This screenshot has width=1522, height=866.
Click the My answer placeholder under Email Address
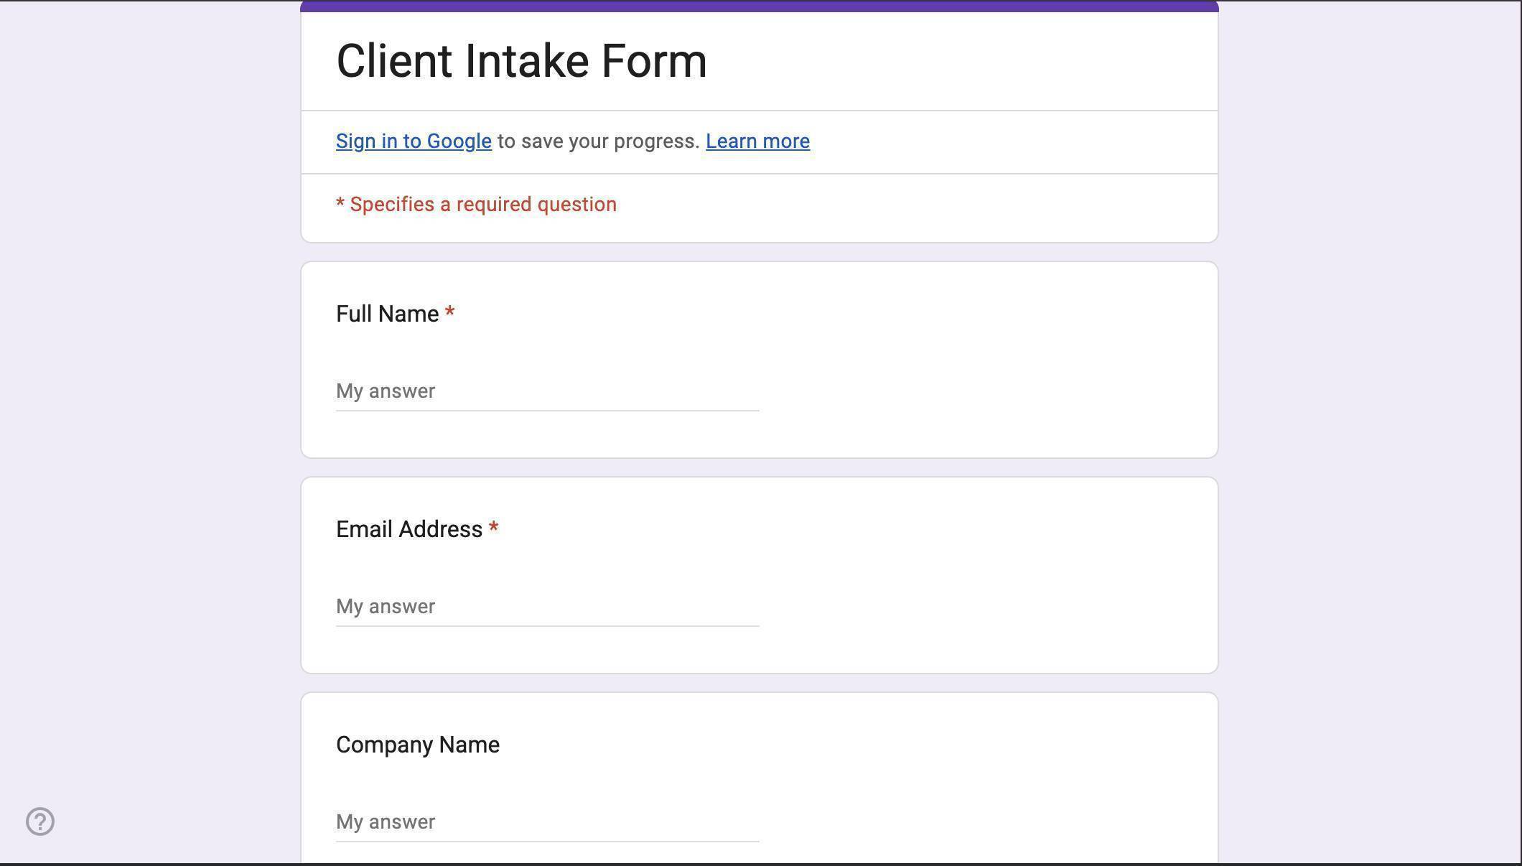pos(385,606)
